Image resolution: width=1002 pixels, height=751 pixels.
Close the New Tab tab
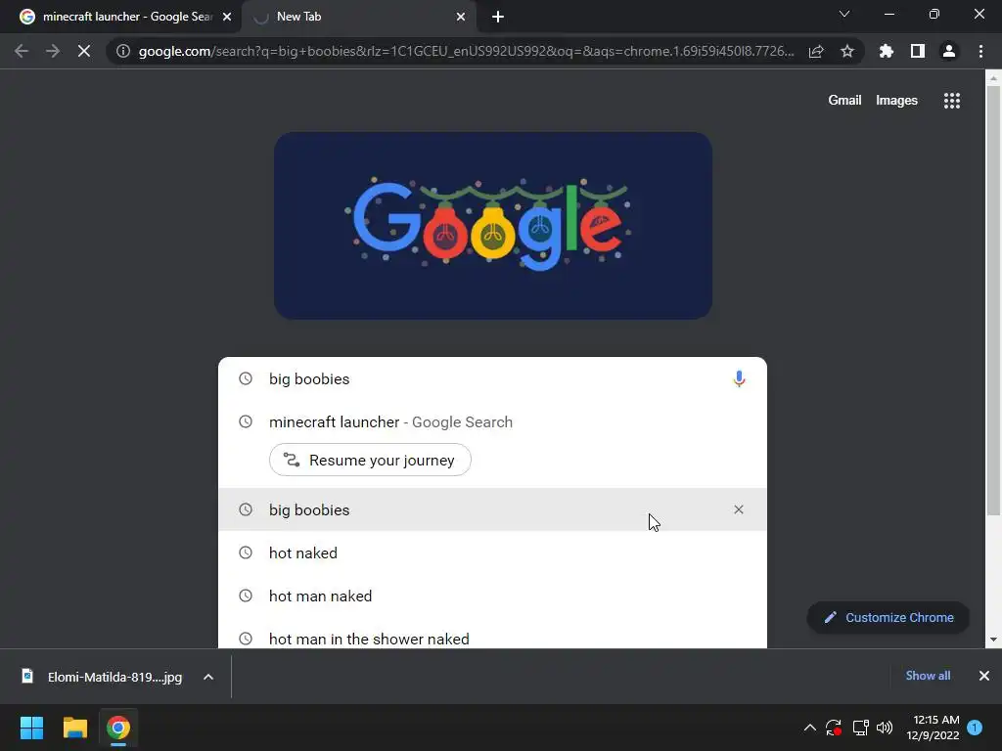[461, 17]
